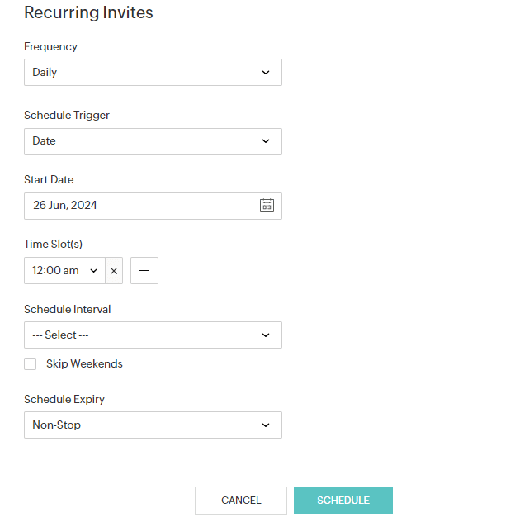Click the Schedule button
Image resolution: width=529 pixels, height=532 pixels.
pos(342,501)
